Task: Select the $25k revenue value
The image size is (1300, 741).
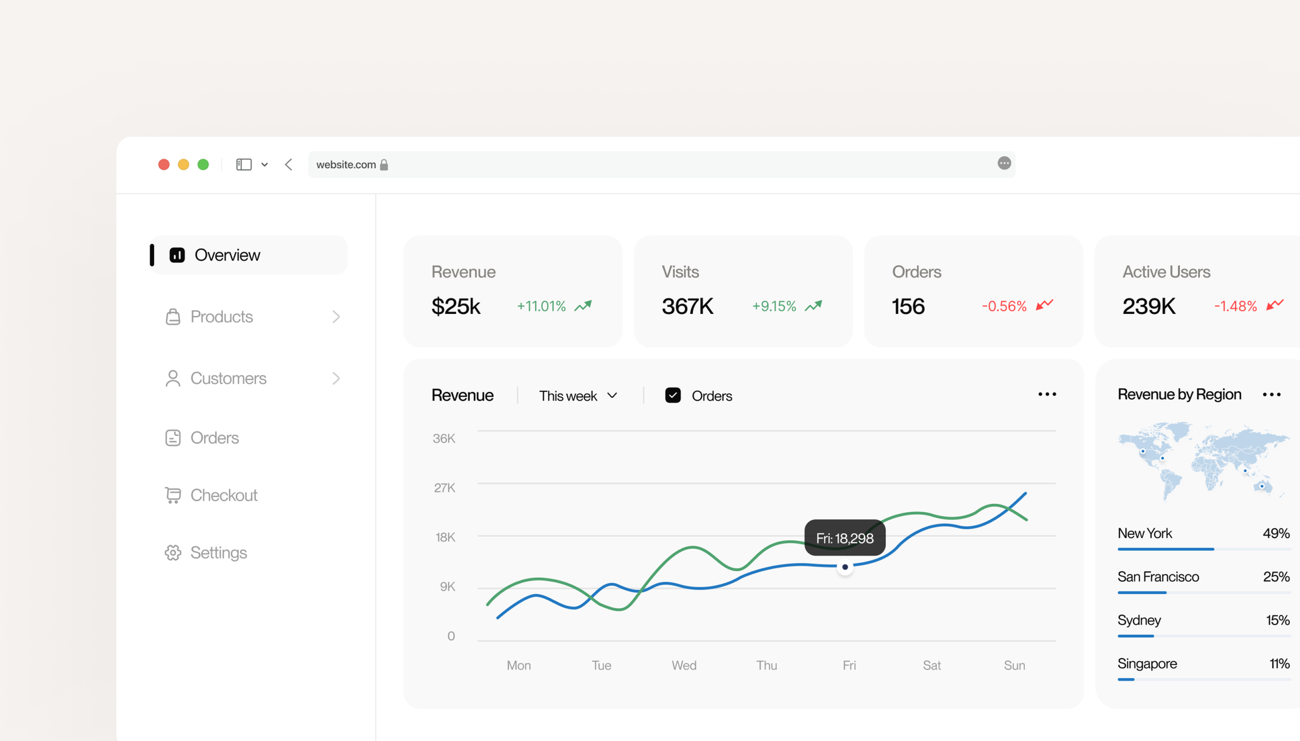Action: [456, 306]
